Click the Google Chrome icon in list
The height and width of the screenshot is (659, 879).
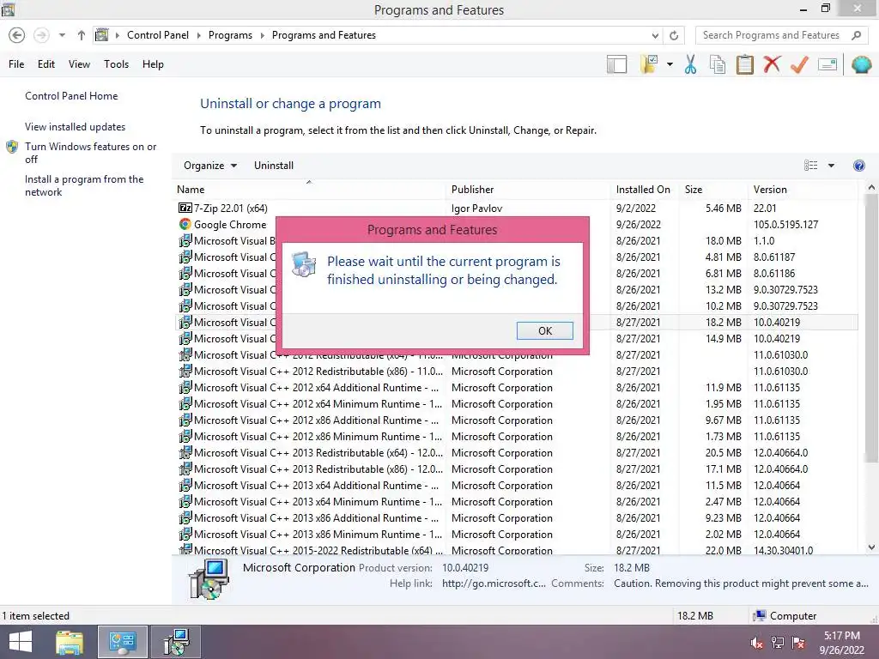click(185, 224)
